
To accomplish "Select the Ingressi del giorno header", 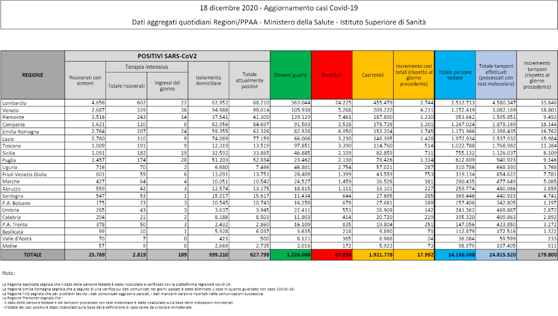I will coord(167,86).
